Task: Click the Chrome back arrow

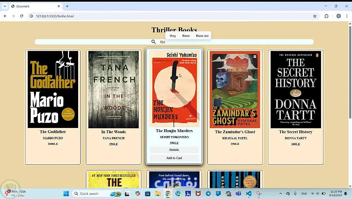Action: click(5, 16)
